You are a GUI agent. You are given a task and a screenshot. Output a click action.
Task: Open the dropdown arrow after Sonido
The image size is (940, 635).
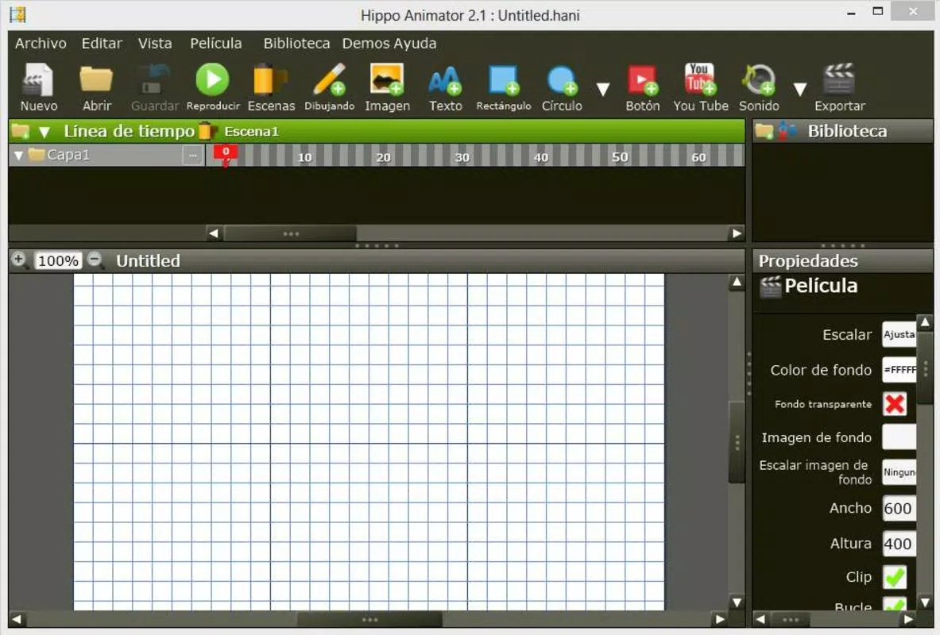tap(799, 89)
